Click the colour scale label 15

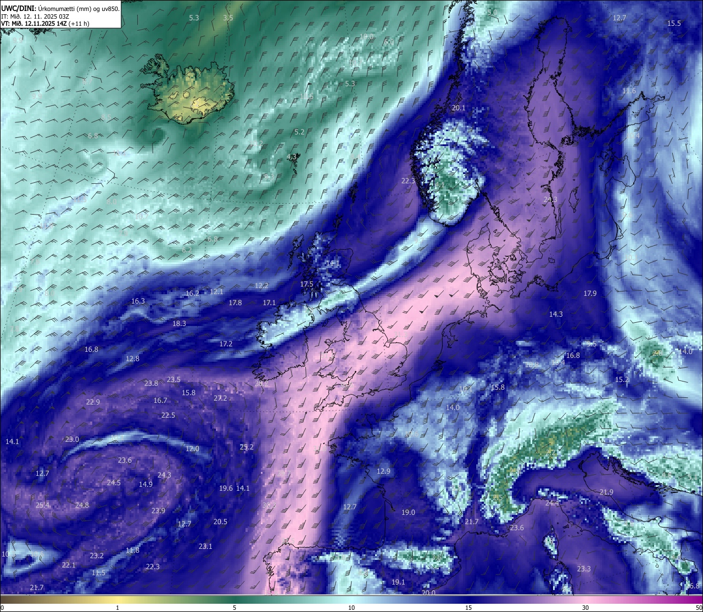click(468, 608)
